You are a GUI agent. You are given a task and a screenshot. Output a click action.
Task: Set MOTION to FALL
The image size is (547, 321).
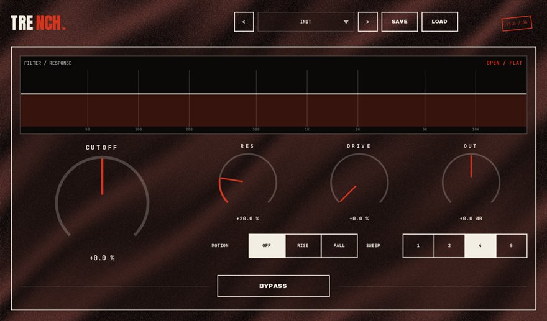[x=339, y=246]
